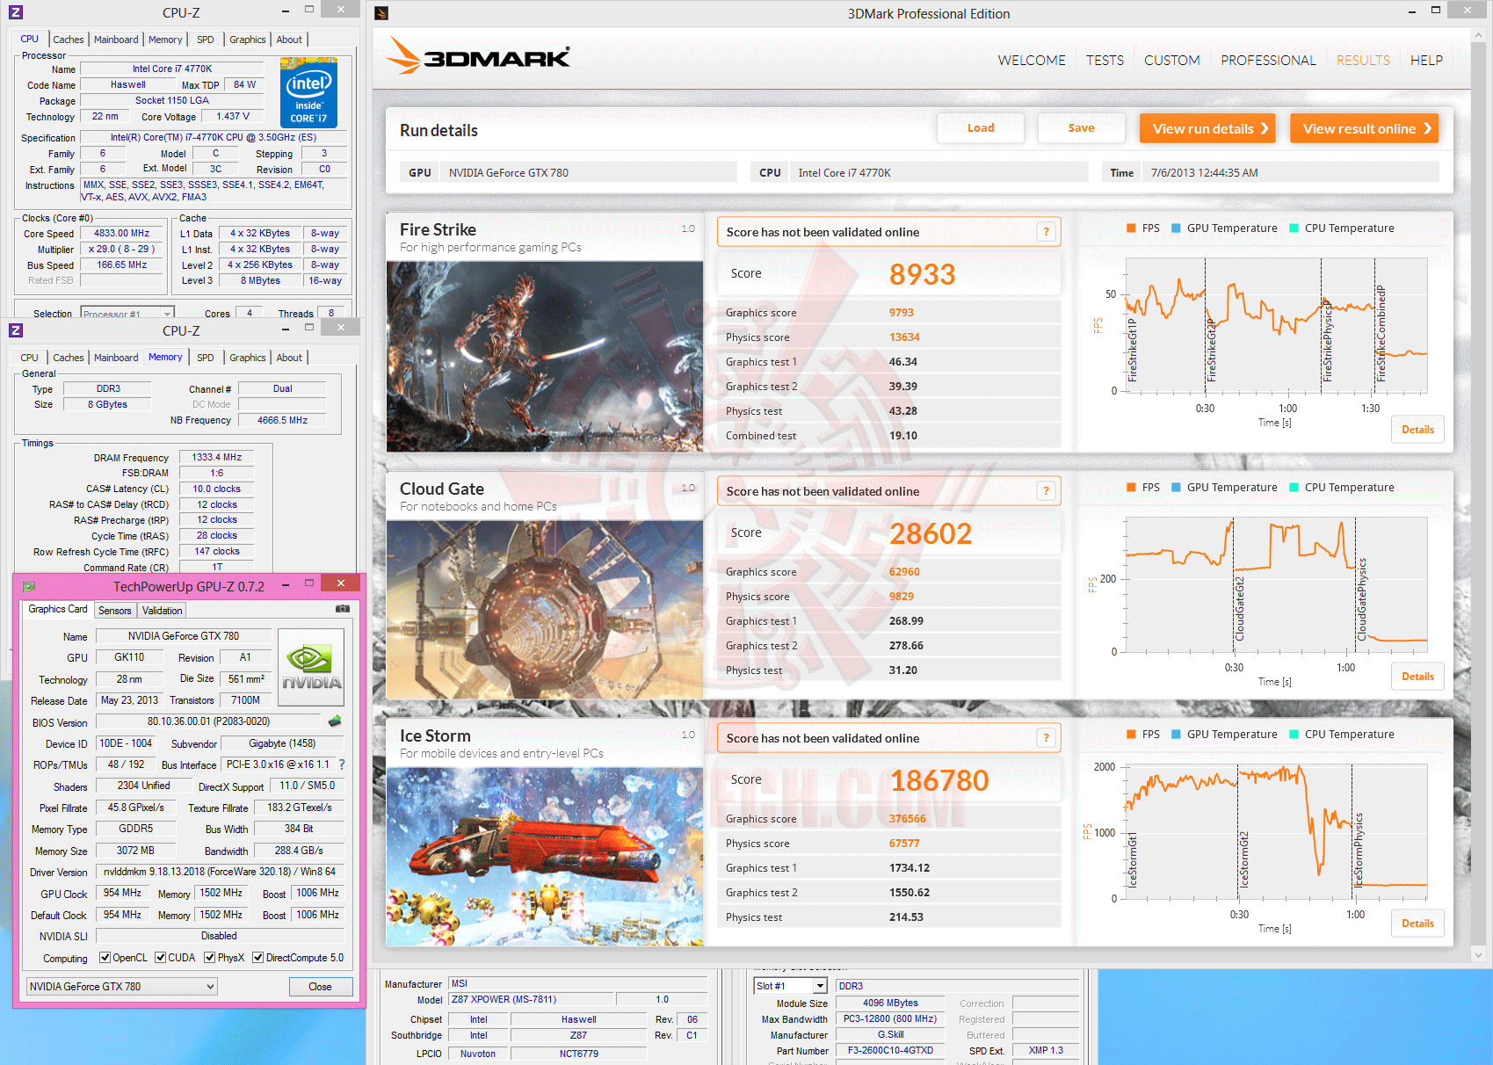Go to the RESULTS section in 3DMark

coord(1363,61)
